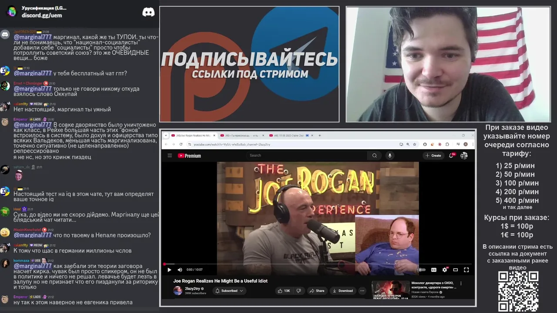Enter fullscreen on the video
557x313 pixels.
466,270
